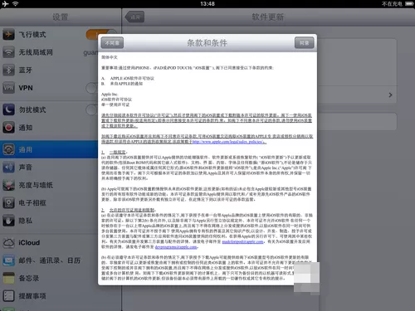Tap the 简体中文 language heading
415x311 pixels.
(110, 57)
